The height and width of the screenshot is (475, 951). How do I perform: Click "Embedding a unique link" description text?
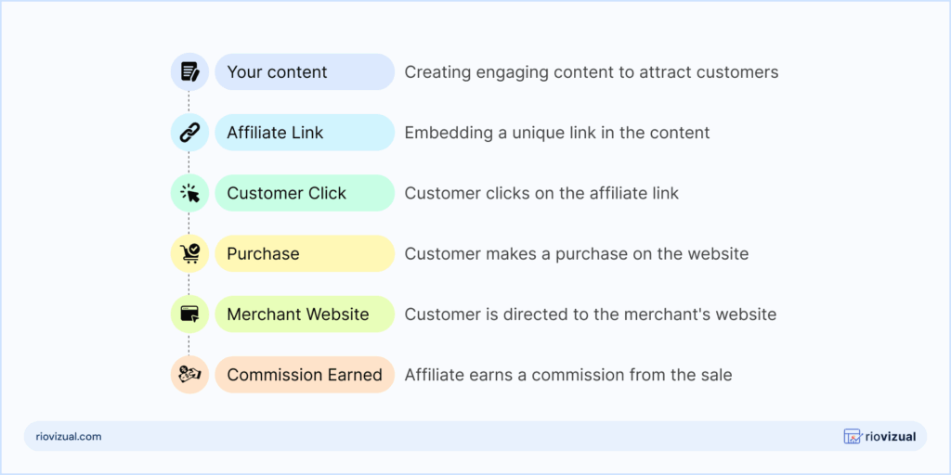click(x=556, y=133)
